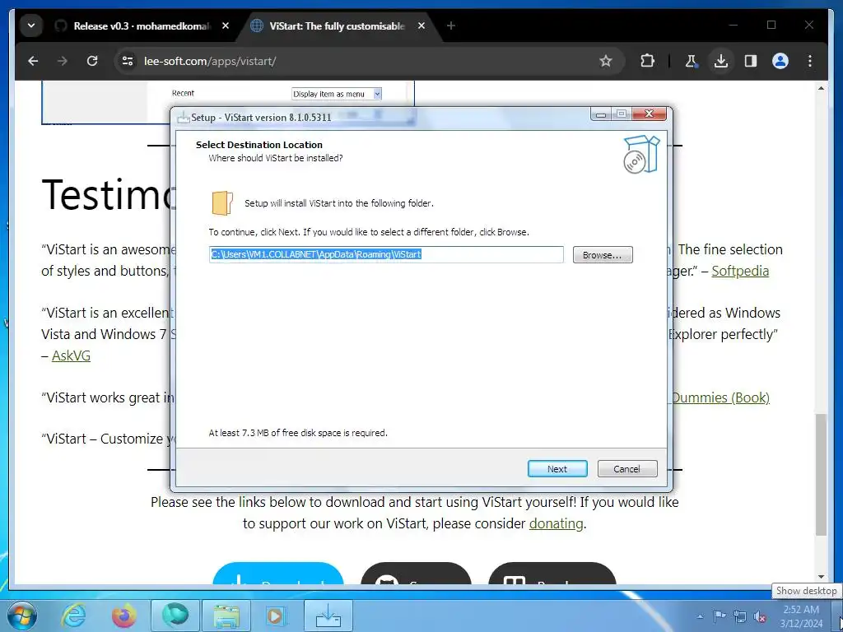The image size is (843, 632).
Task: Bookmark this page with the star icon
Action: (x=605, y=61)
